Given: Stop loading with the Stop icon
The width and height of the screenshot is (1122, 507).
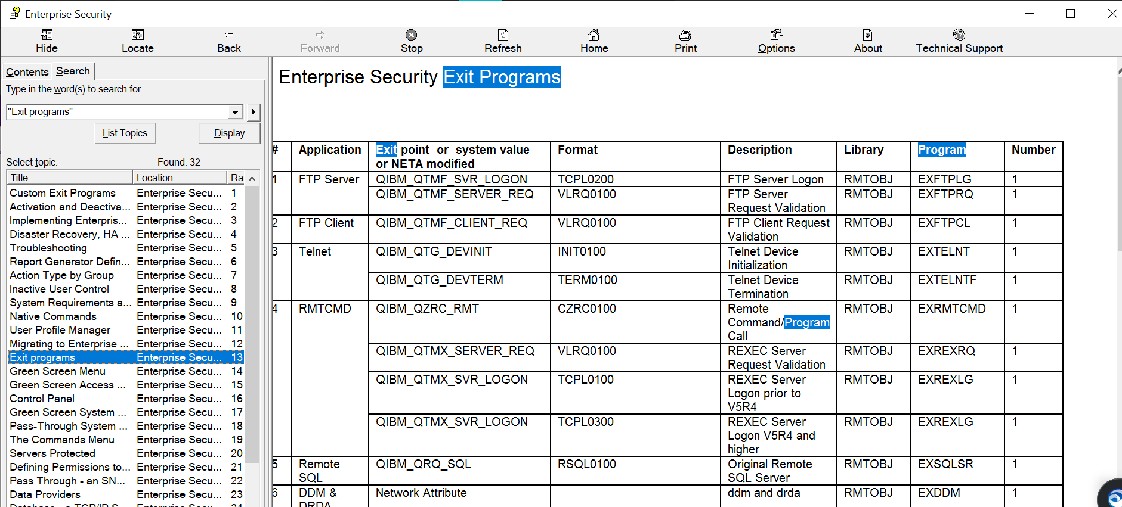Looking at the screenshot, I should point(411,35).
